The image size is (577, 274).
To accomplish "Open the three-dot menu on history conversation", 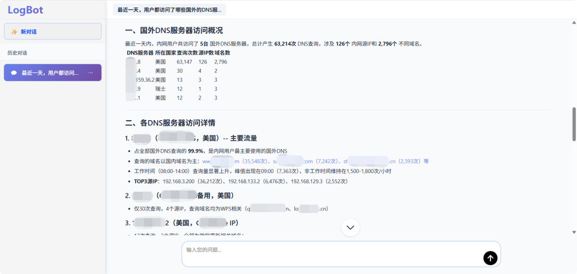I will 90,73.
